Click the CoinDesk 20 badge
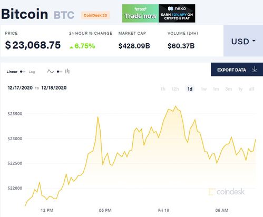This screenshot has width=263, height=217. [95, 15]
